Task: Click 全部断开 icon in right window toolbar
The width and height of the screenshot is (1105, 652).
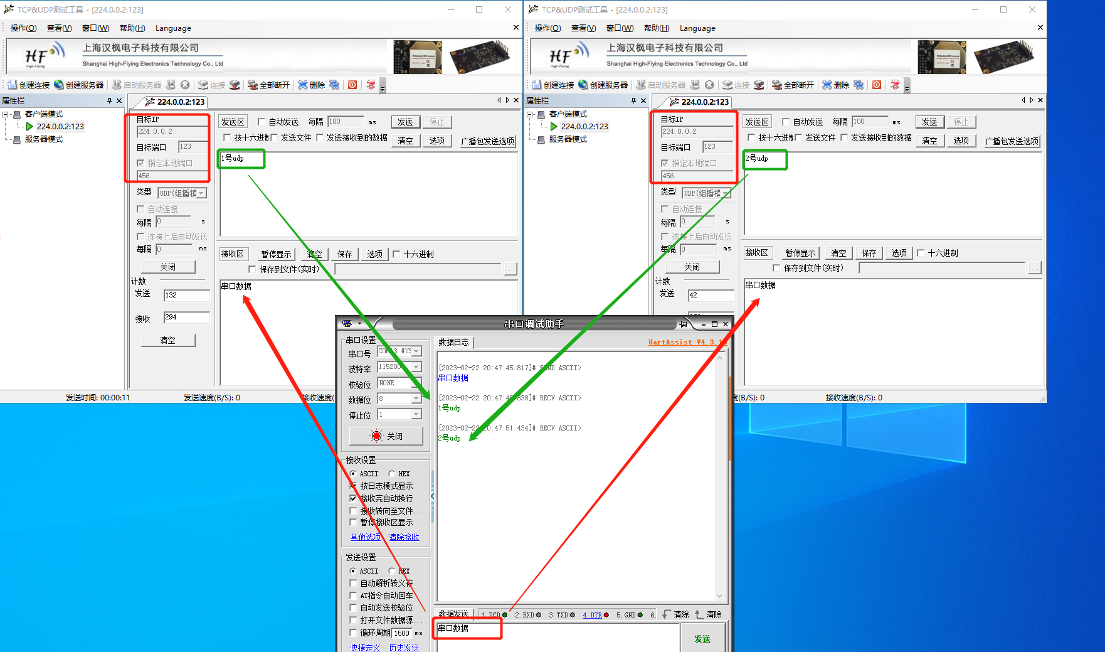Action: (777, 85)
